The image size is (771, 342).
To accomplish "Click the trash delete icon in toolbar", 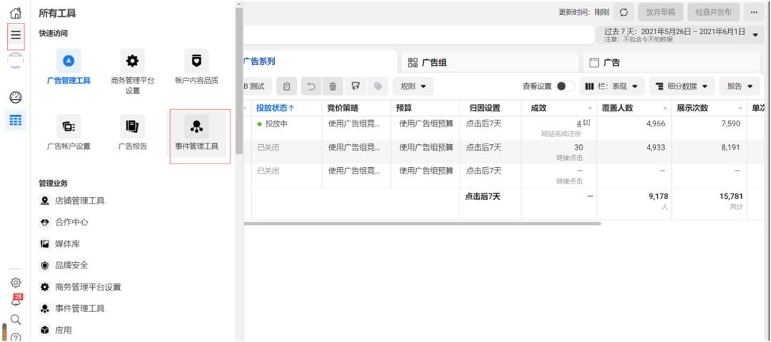I will [333, 86].
